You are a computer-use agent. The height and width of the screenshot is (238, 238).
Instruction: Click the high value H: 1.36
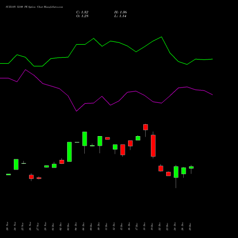[x=120, y=12]
